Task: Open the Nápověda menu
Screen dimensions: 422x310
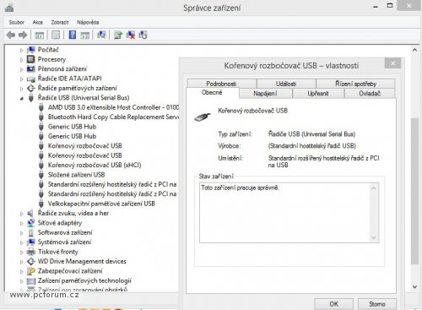Action: pyautogui.click(x=88, y=22)
